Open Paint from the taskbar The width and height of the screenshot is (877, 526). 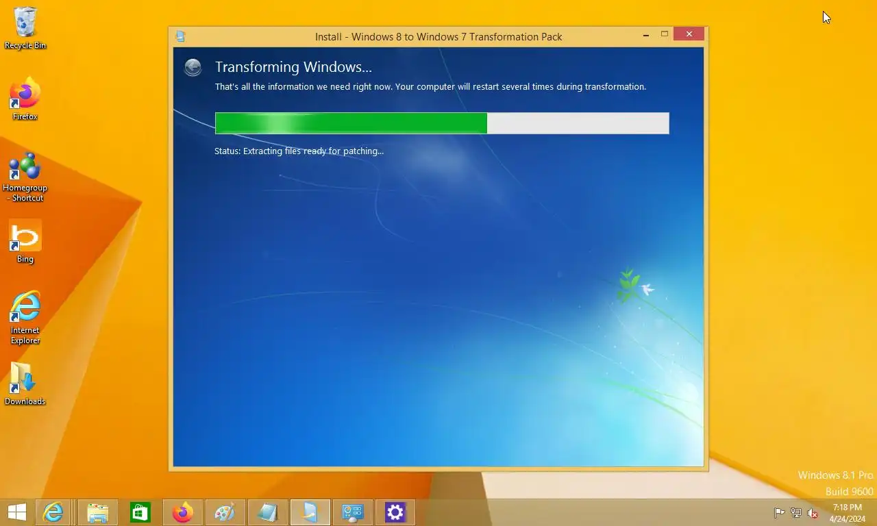pos(225,512)
